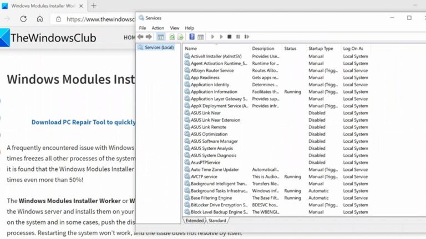Select the App Readiness service
This screenshot has width=426, height=239.
276,77
